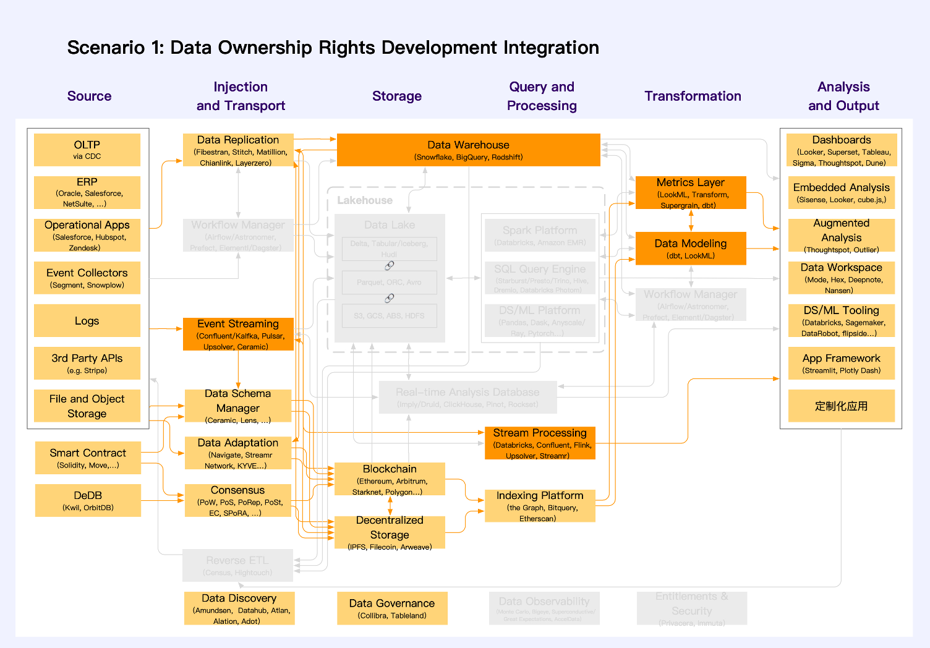The image size is (930, 648).
Task: Click the DeDB box
Action: (x=88, y=500)
